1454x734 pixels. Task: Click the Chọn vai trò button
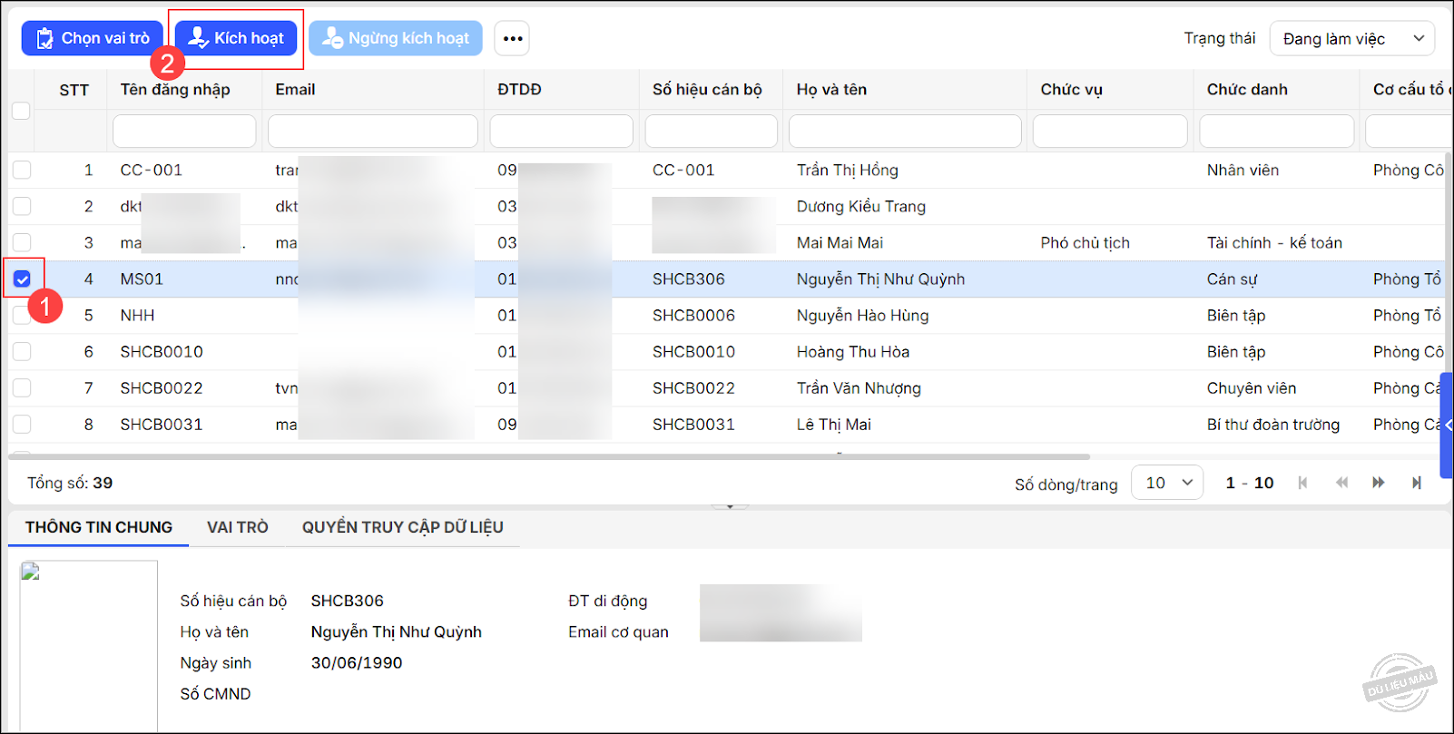pos(93,38)
